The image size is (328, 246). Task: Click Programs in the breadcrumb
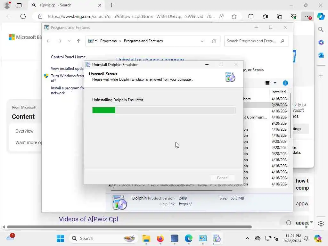click(x=108, y=41)
